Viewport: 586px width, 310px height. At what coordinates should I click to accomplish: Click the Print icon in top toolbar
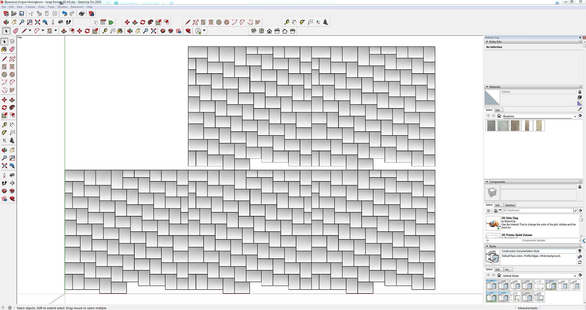pos(82,13)
